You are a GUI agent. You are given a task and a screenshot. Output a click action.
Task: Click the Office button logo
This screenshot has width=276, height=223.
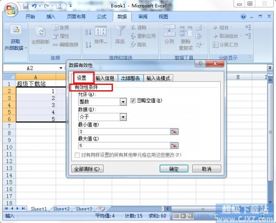(11, 9)
